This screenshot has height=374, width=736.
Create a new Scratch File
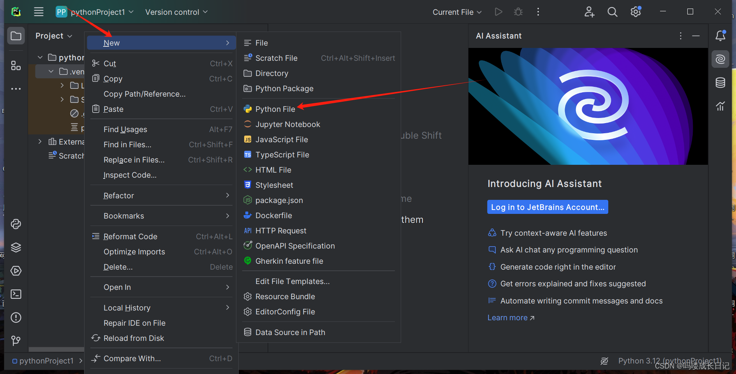[x=319, y=58]
